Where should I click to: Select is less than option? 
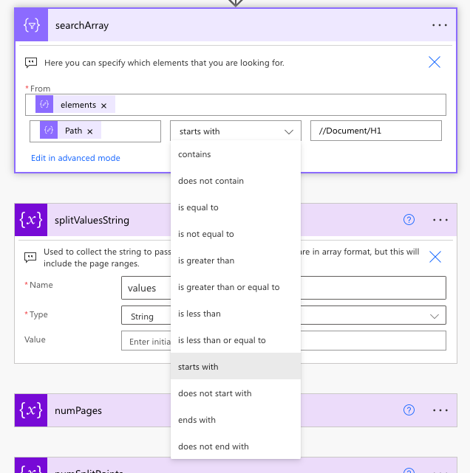tap(236, 314)
